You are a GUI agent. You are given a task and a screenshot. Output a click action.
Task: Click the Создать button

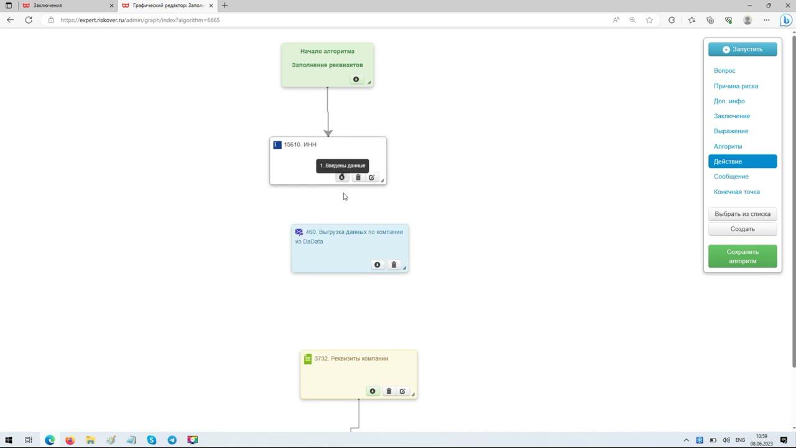(743, 229)
